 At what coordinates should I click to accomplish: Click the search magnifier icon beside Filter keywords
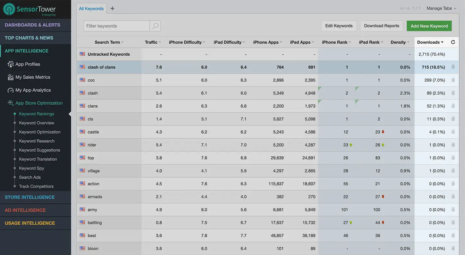[x=155, y=26]
